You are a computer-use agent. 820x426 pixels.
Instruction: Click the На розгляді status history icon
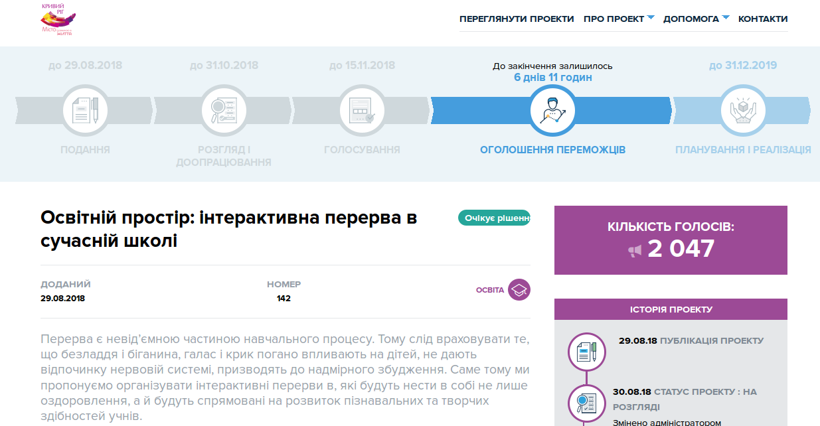pos(587,403)
